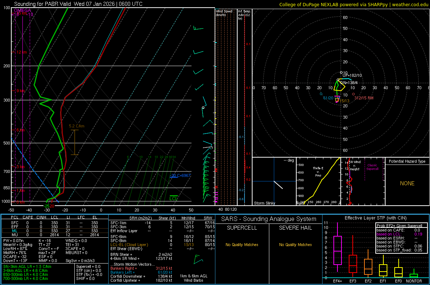Click the CAPE column header
This screenshot has width=430, height=285.
pos(28,217)
